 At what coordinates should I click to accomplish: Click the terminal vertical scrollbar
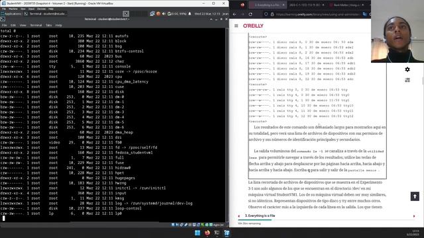(x=227, y=125)
